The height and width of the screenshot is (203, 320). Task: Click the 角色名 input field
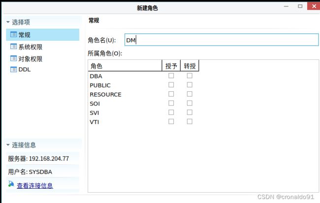[x=222, y=40]
